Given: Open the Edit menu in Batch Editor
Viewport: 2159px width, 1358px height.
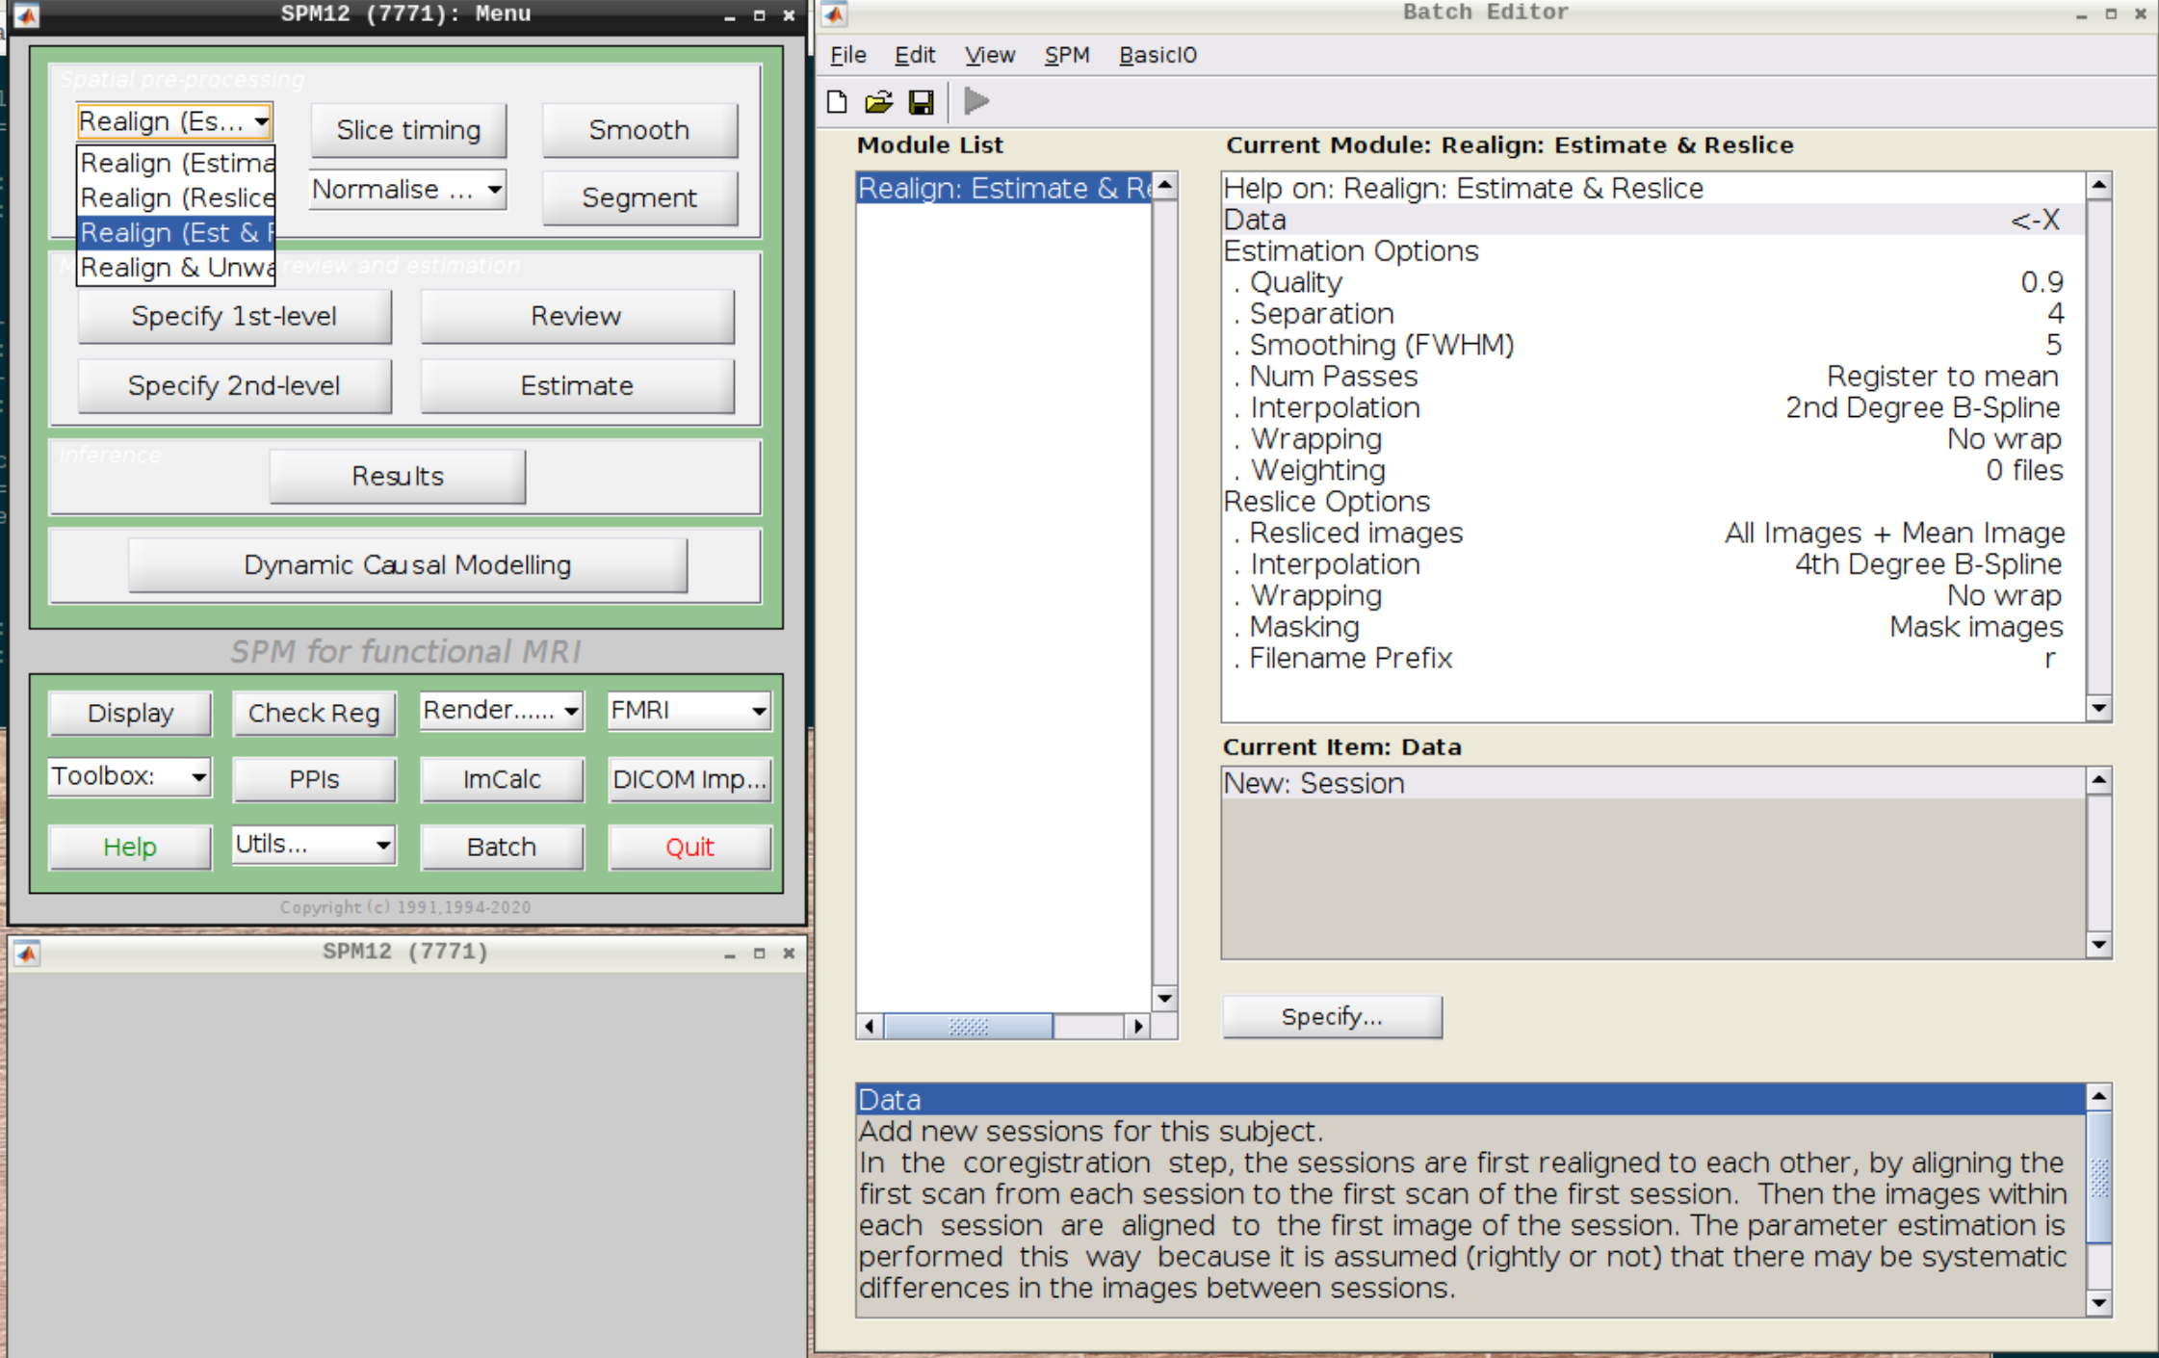Looking at the screenshot, I should click(x=914, y=55).
